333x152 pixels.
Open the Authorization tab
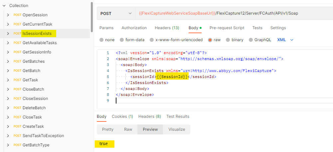tap(134, 28)
